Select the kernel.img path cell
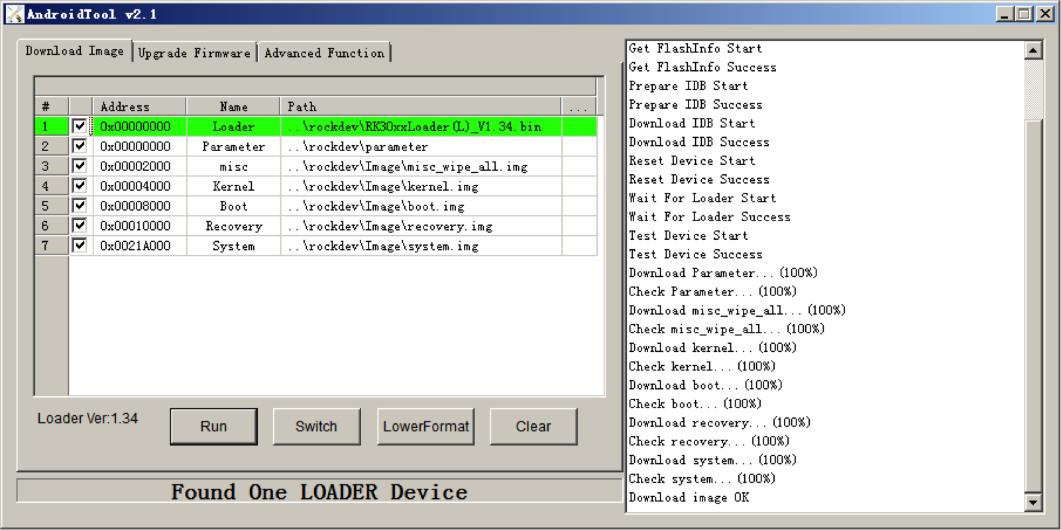This screenshot has width=1061, height=530. [421, 186]
